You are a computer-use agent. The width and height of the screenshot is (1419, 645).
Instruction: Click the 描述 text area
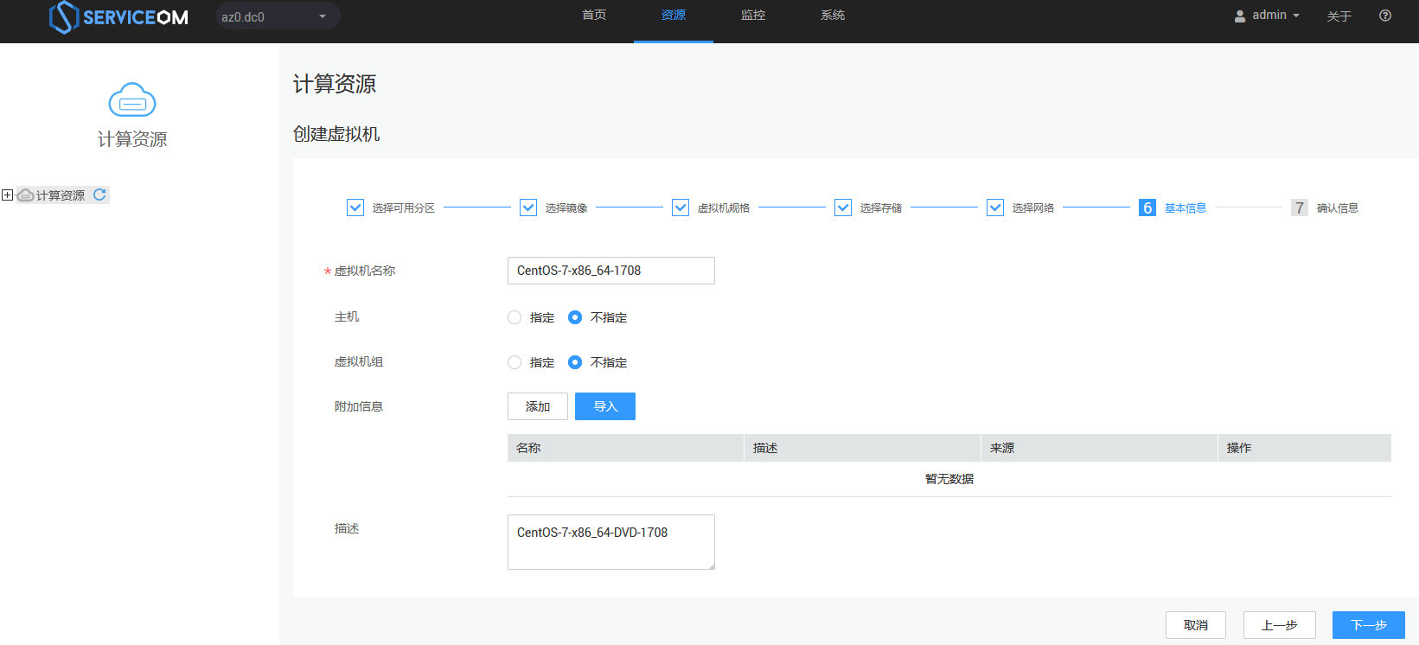[x=611, y=542]
